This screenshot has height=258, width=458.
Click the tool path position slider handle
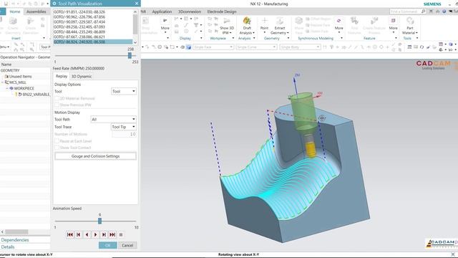[130, 56]
